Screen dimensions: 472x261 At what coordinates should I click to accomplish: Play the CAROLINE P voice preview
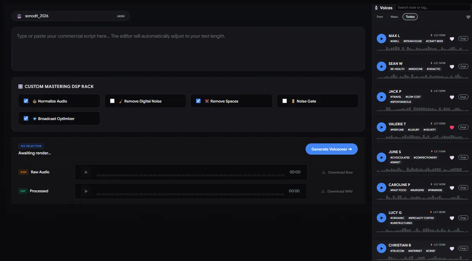[x=381, y=187]
